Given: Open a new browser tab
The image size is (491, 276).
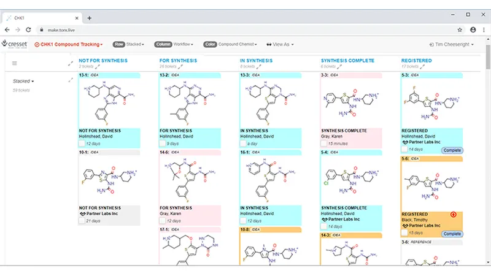Looking at the screenshot, I should 89,18.
